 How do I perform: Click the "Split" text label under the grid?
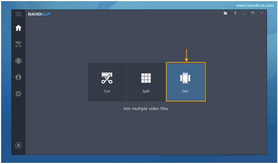(x=146, y=91)
